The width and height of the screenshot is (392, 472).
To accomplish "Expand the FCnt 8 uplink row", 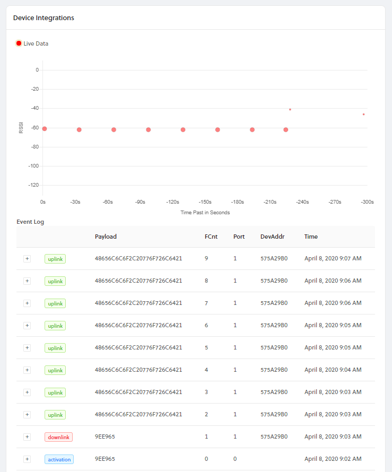I will click(x=27, y=281).
